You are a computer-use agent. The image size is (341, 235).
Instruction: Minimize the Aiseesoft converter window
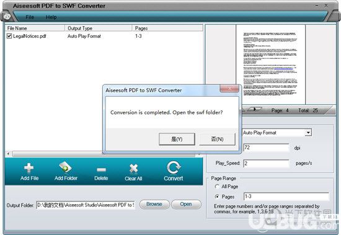point(317,6)
